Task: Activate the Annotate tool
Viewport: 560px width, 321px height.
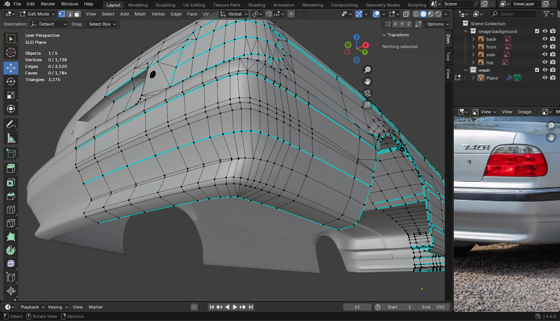Action: point(11,125)
